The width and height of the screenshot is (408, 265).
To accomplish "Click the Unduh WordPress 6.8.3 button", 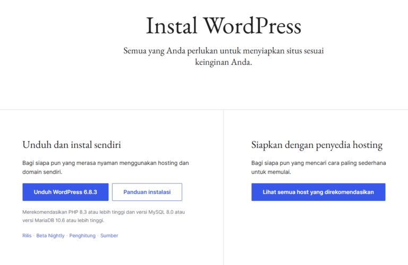I will (x=65, y=192).
